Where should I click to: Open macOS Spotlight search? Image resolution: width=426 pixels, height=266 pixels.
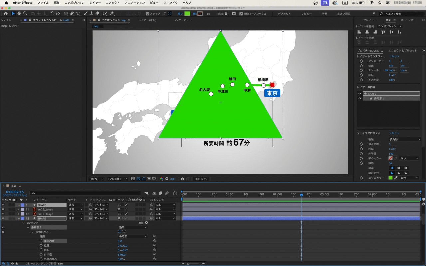(x=380, y=3)
